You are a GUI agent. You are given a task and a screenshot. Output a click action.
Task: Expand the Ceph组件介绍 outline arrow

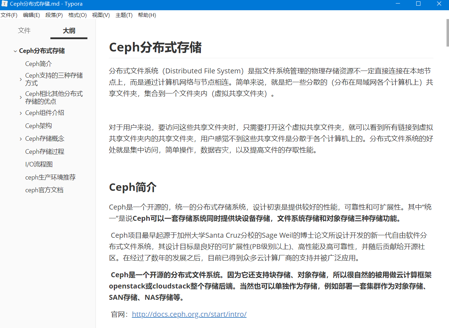pyautogui.click(x=21, y=113)
